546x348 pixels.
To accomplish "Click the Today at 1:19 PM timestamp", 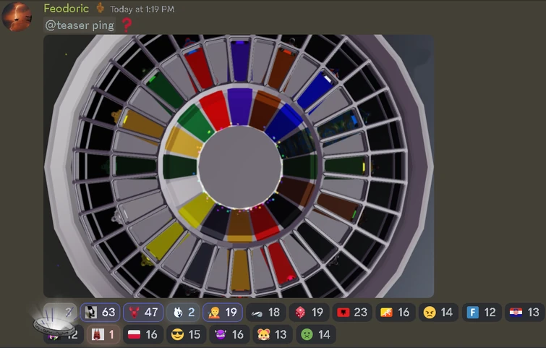I will tap(142, 9).
